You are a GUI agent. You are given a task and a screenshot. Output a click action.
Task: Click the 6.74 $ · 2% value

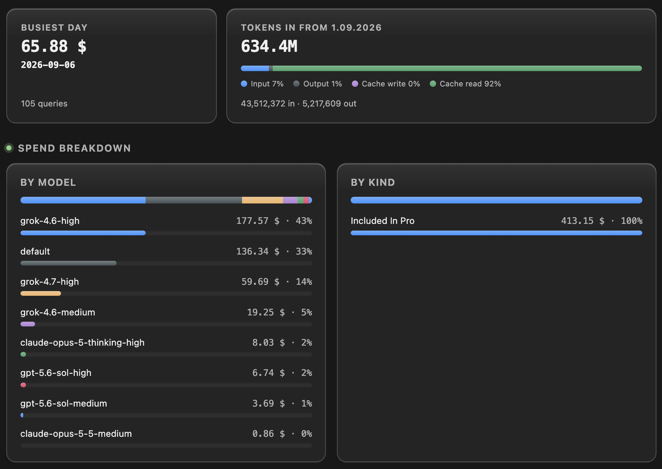(x=282, y=373)
